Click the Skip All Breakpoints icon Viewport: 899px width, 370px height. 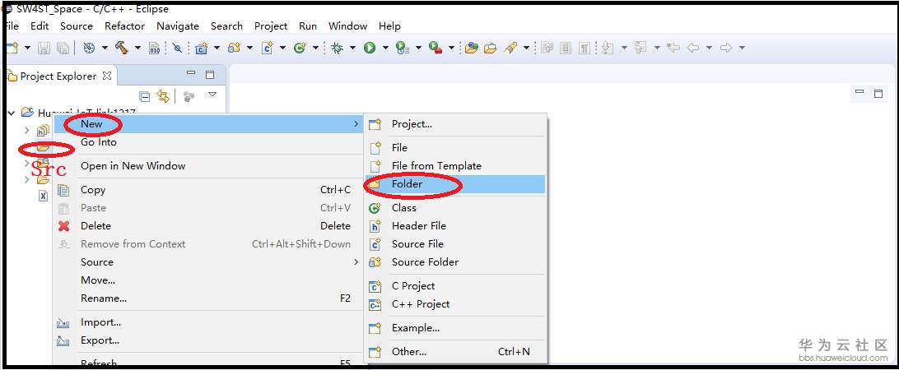pos(177,49)
